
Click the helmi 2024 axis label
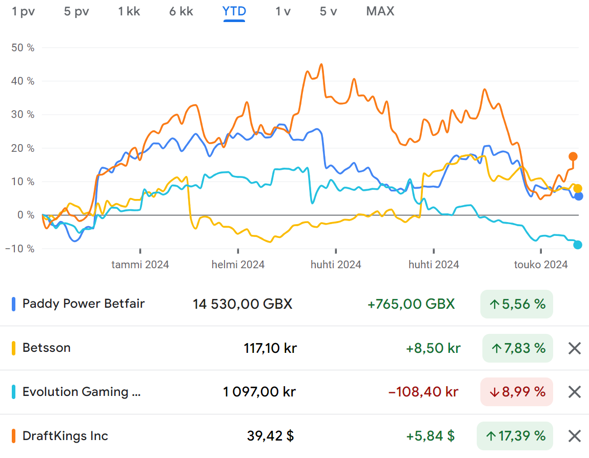[238, 265]
